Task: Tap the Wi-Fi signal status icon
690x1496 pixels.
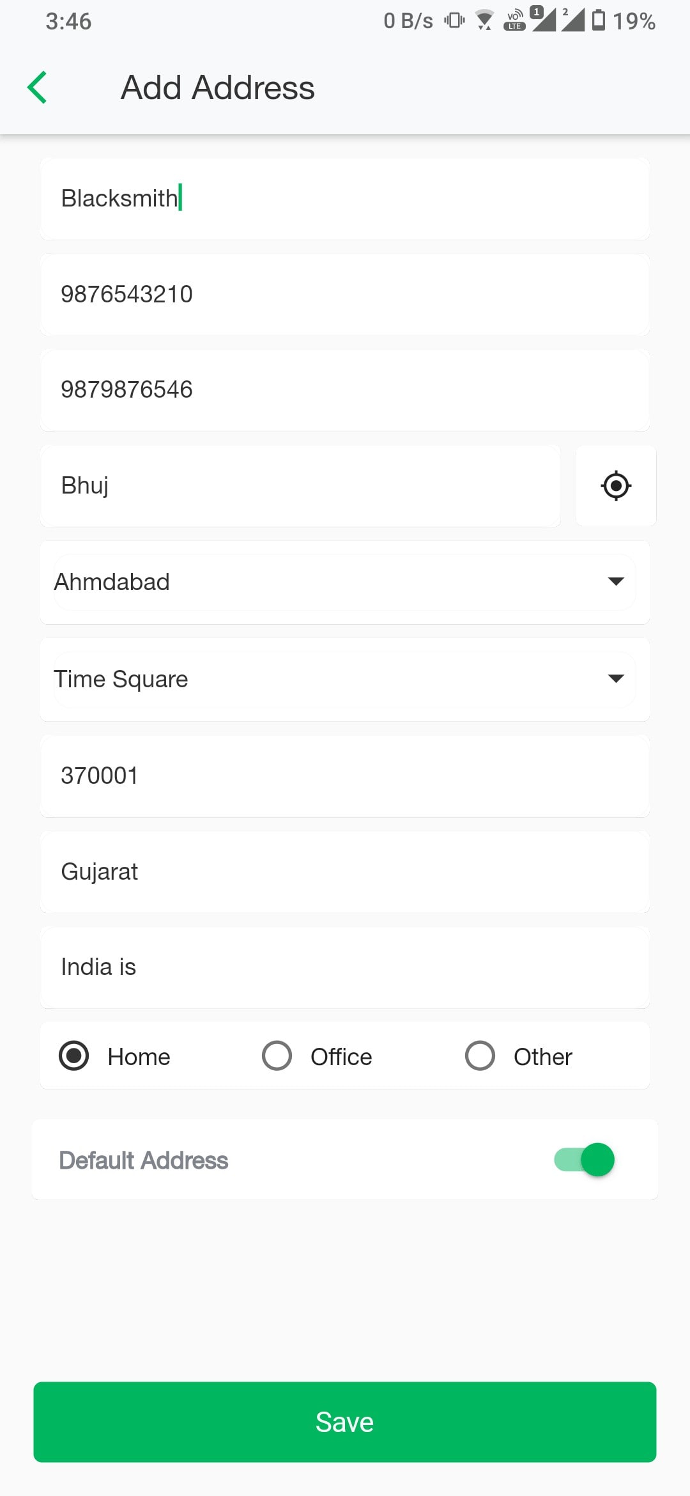Action: tap(485, 20)
